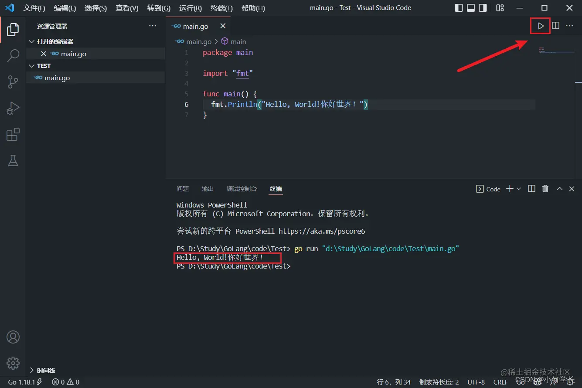The image size is (582, 388).
Task: Split the terminal pane
Action: 531,189
